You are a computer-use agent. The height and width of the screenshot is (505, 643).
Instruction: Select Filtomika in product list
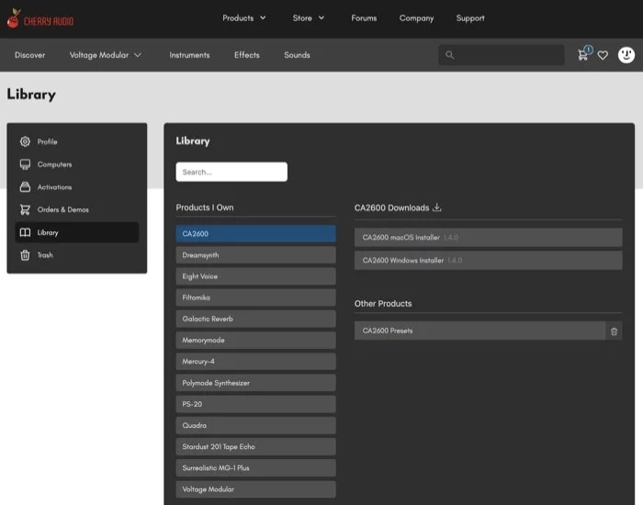pos(256,297)
